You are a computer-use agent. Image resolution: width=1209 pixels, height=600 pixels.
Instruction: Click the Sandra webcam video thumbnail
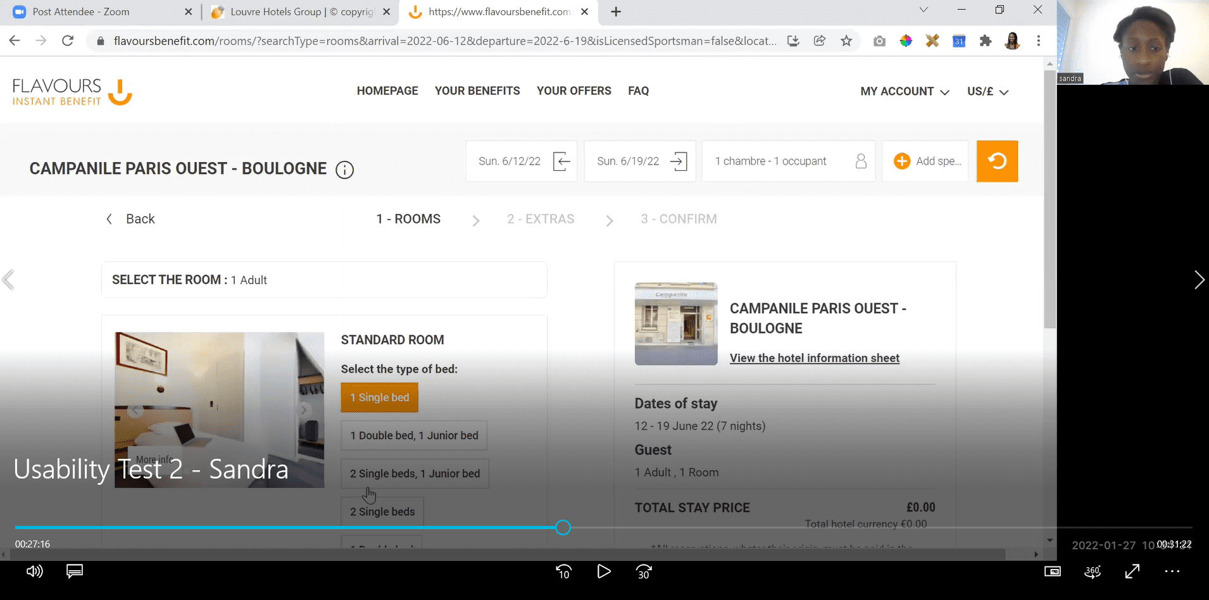[1133, 42]
